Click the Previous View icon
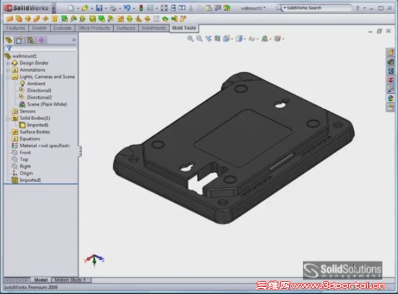 pos(208,39)
